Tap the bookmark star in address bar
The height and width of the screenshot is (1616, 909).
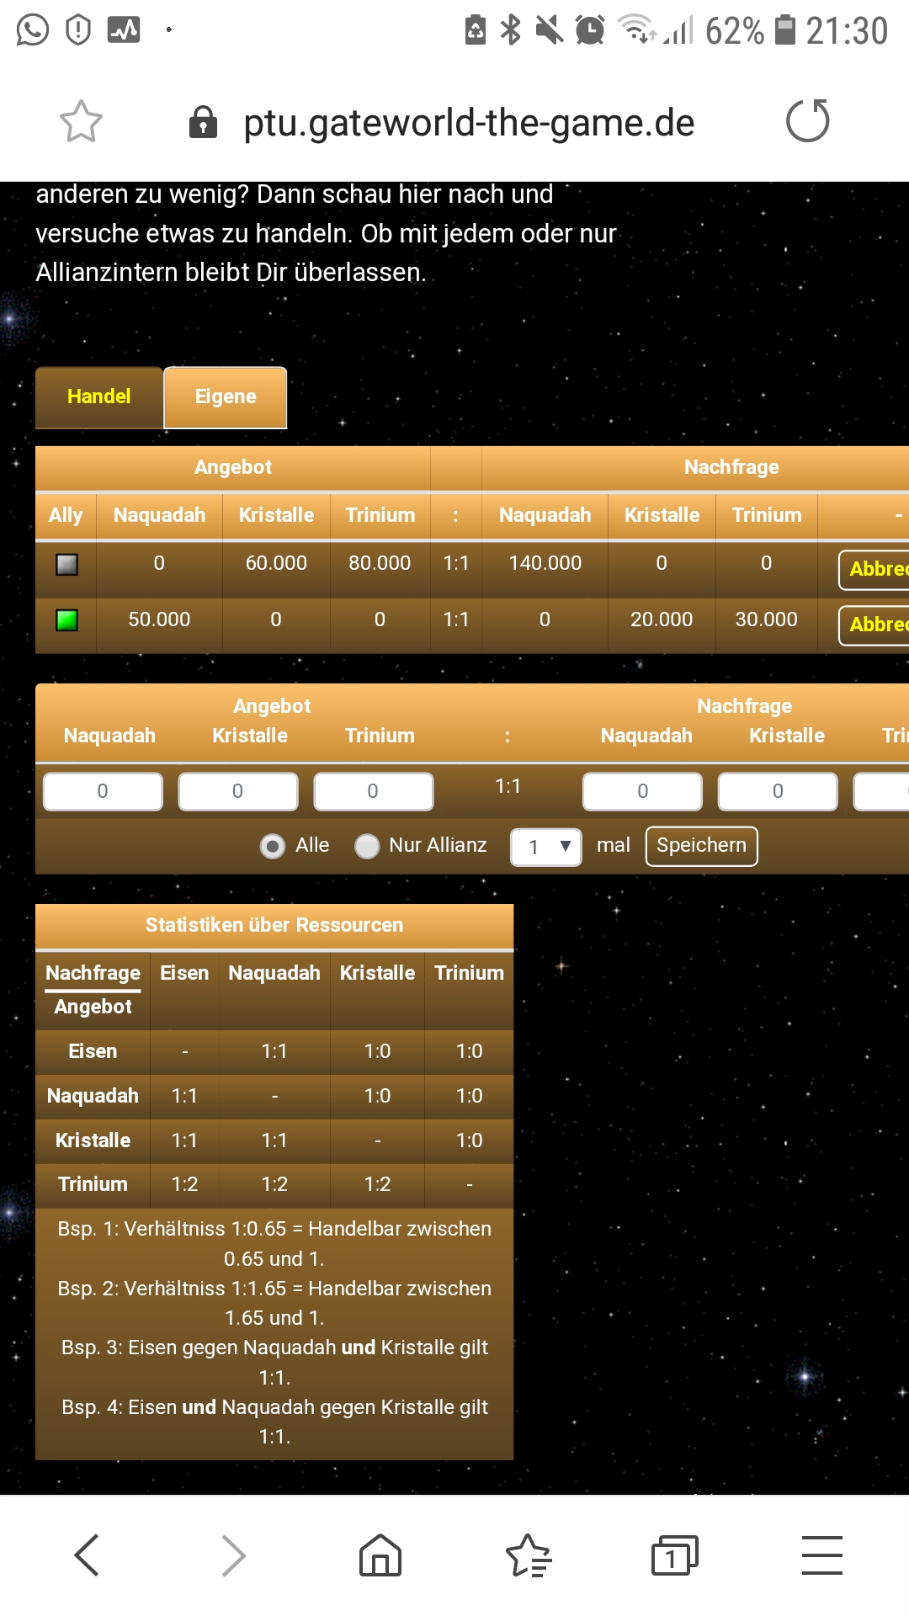(x=81, y=122)
